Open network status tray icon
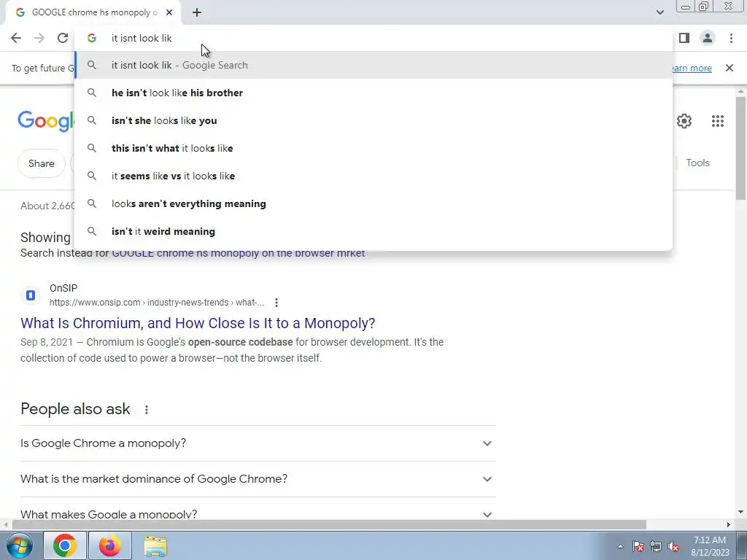This screenshot has width=747, height=560. point(656,546)
